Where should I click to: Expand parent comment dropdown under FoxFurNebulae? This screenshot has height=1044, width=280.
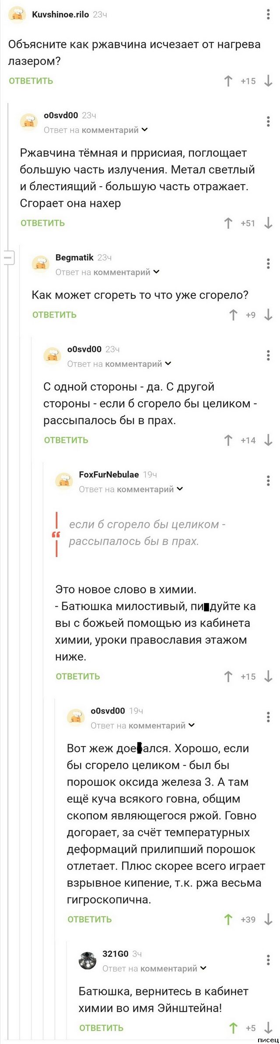(x=180, y=489)
